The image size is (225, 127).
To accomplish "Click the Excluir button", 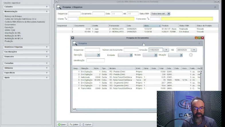I will 87,124.
